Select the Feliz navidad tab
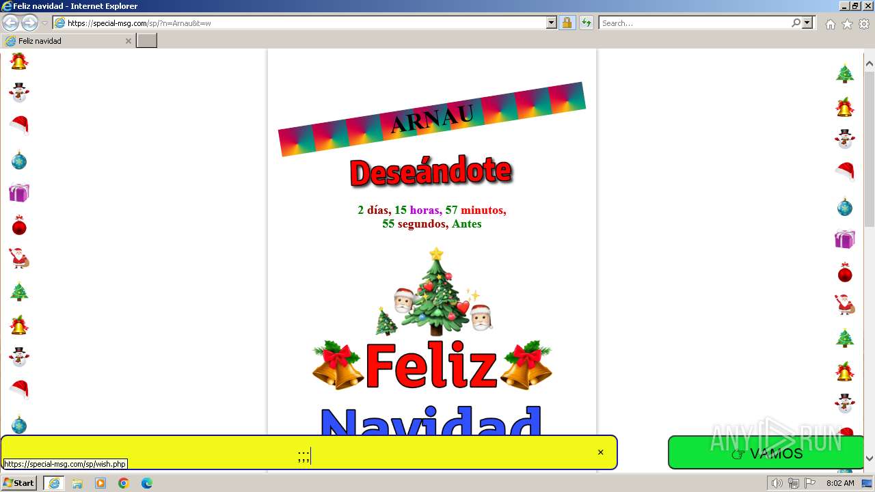 (x=68, y=41)
